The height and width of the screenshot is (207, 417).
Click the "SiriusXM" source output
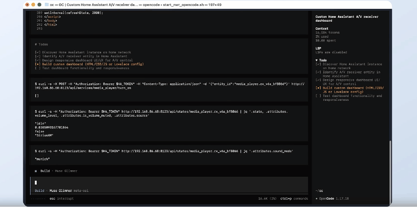(x=44, y=136)
